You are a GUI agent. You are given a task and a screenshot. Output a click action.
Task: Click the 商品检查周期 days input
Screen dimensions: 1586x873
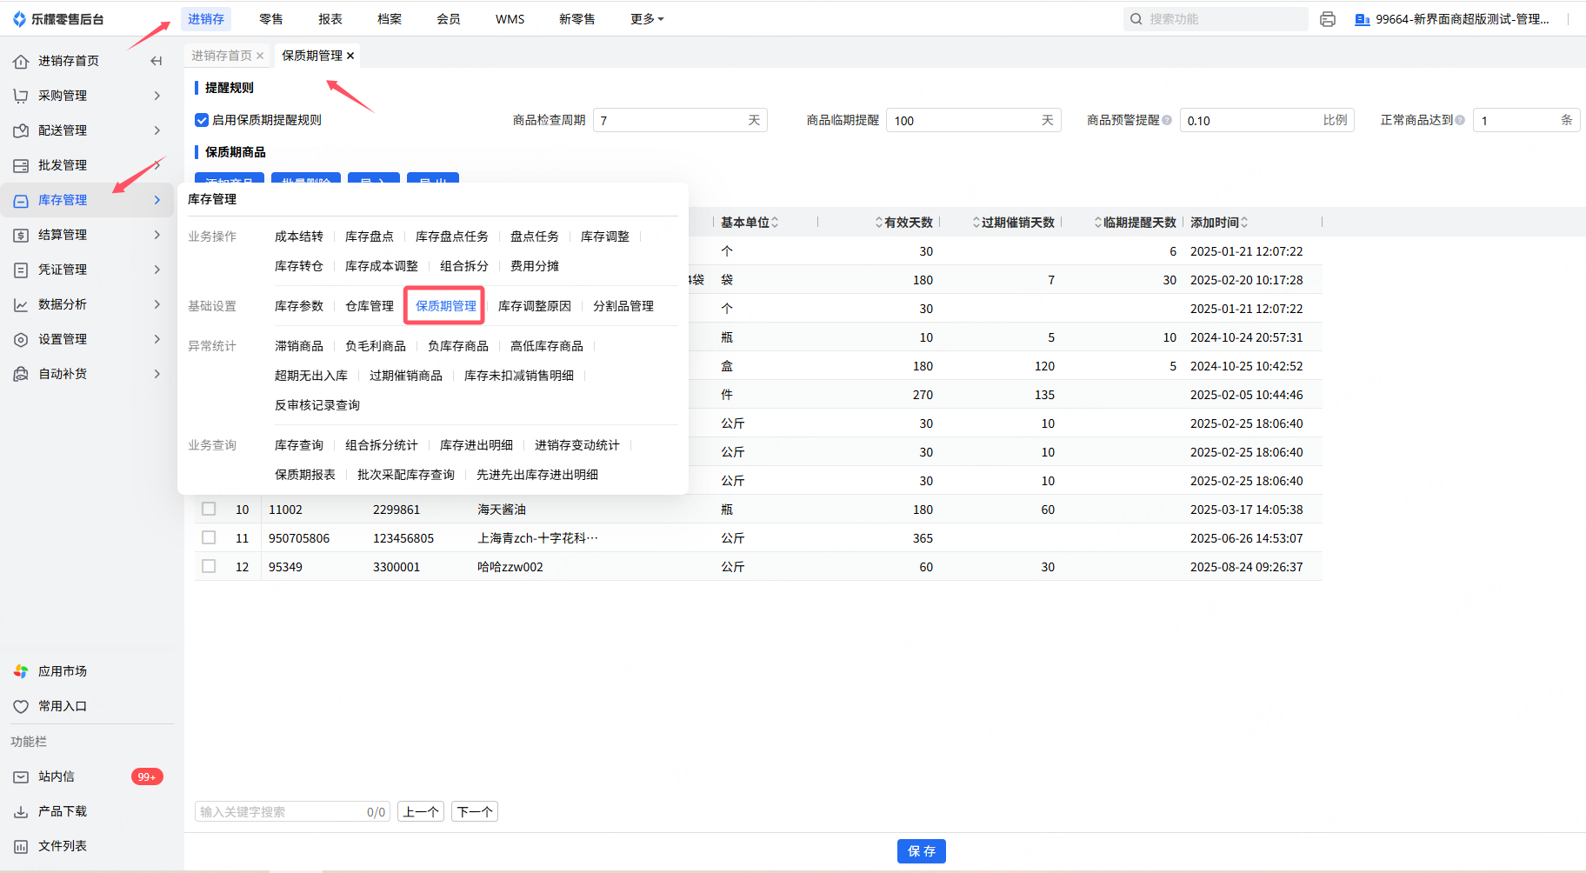point(680,120)
